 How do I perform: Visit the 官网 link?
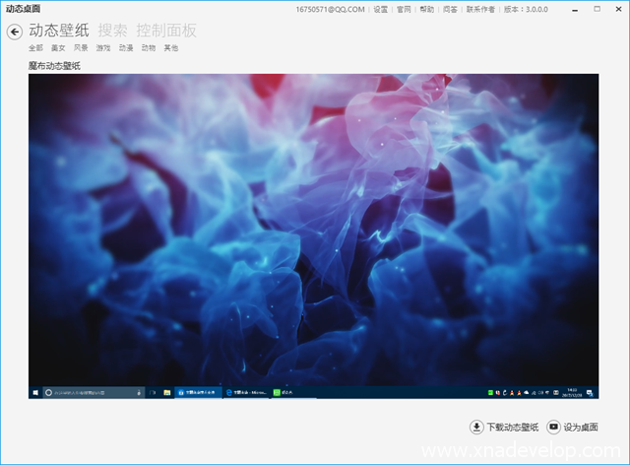(x=404, y=9)
